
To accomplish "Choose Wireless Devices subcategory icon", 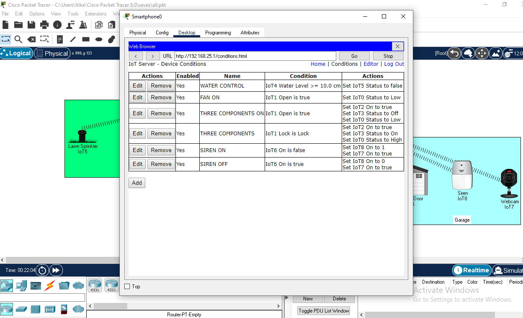I will pyautogui.click(x=50, y=309).
